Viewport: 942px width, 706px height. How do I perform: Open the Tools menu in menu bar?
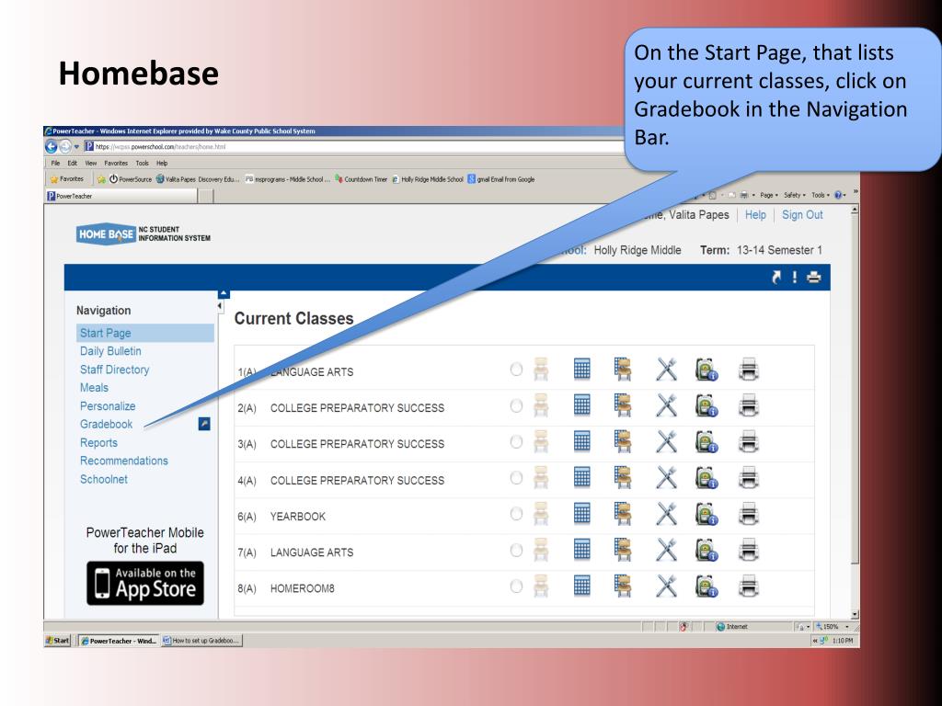click(142, 163)
